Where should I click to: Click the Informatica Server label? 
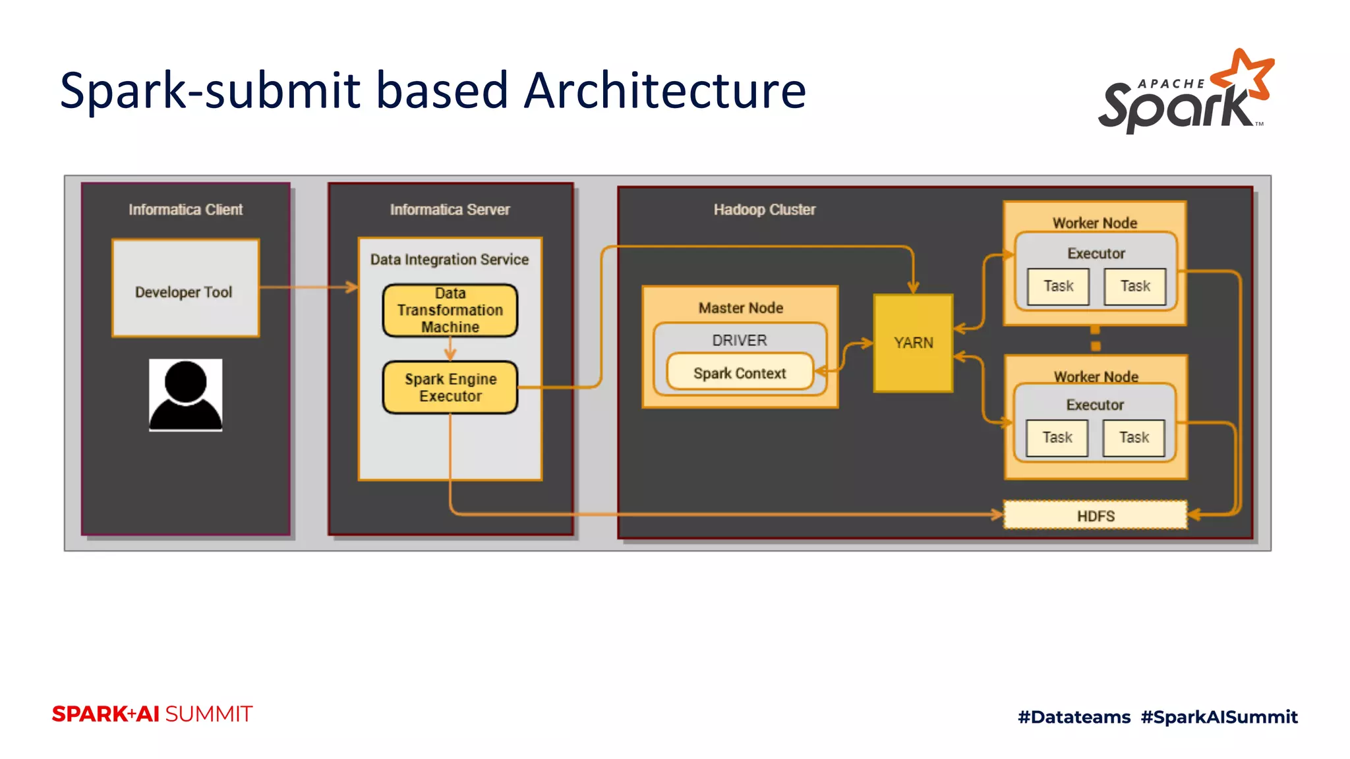[x=450, y=210]
